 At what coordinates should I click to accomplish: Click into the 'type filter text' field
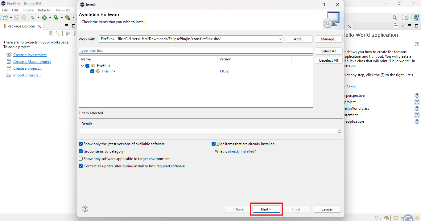[196, 51]
